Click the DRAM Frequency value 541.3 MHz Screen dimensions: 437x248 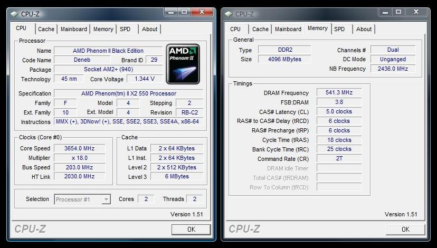coord(339,92)
